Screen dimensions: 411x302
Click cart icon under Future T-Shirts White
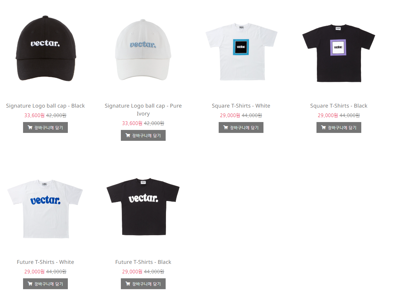pos(30,284)
